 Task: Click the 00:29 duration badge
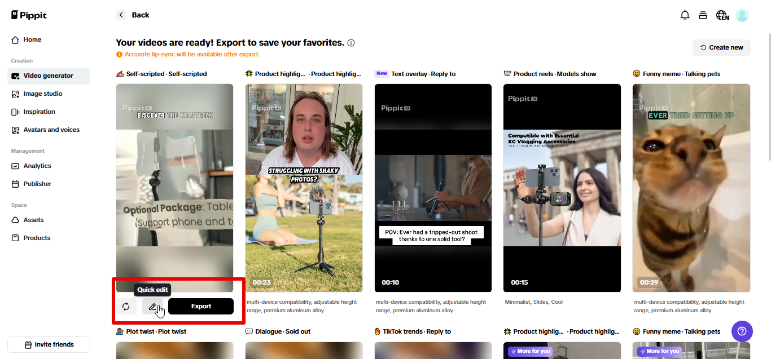[649, 282]
